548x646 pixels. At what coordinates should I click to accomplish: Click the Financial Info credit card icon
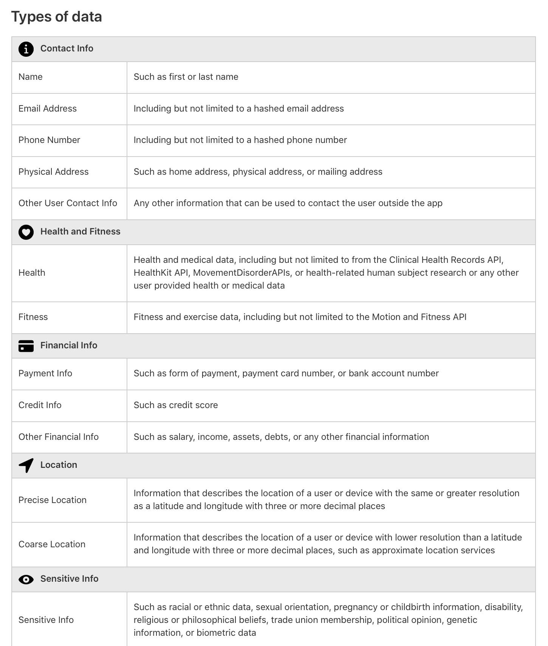point(26,346)
